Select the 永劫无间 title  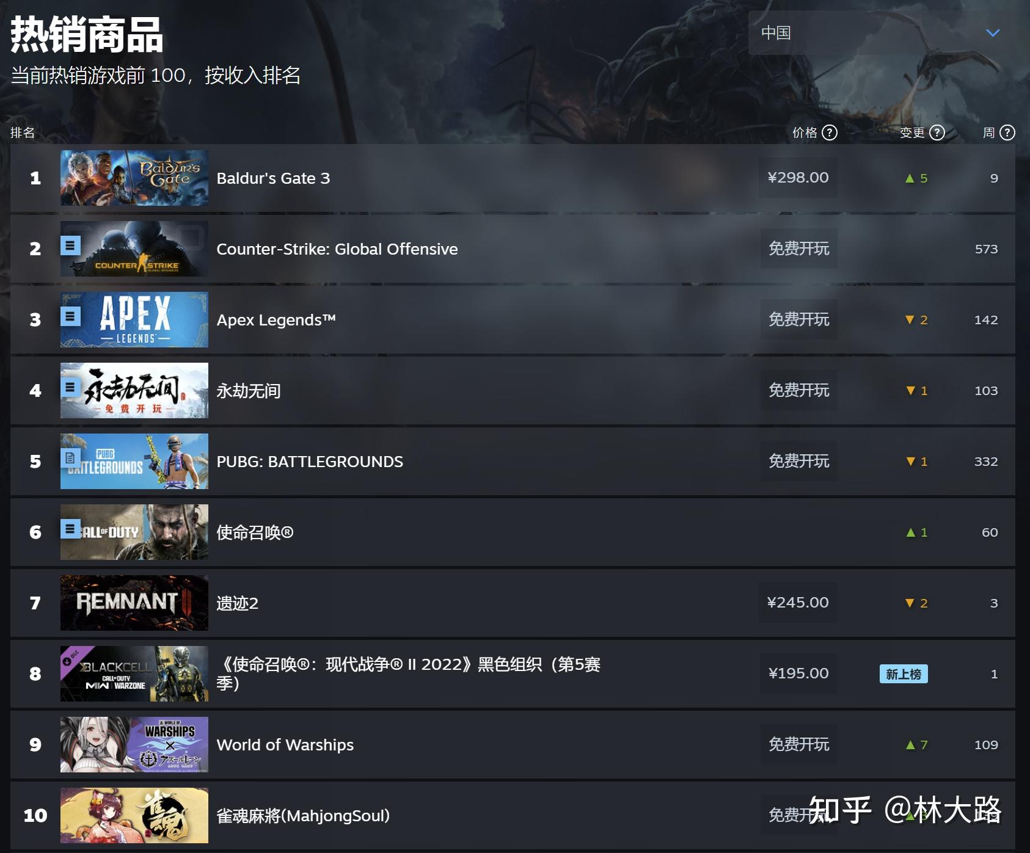[x=249, y=391]
